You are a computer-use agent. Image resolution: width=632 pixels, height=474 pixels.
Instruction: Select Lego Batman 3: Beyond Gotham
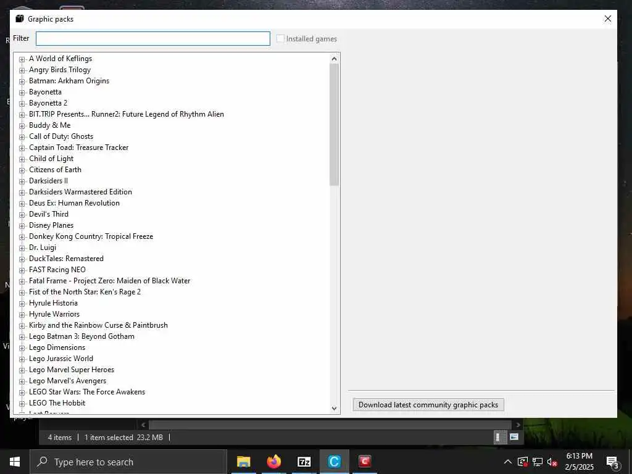click(x=82, y=336)
